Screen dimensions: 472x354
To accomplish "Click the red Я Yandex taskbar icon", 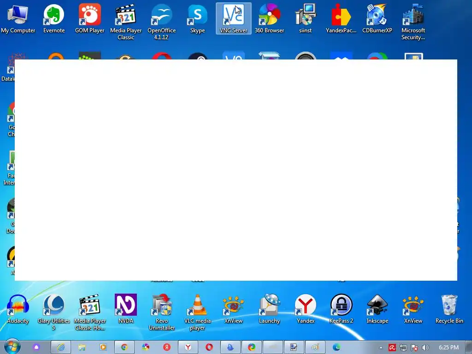I will [167, 348].
